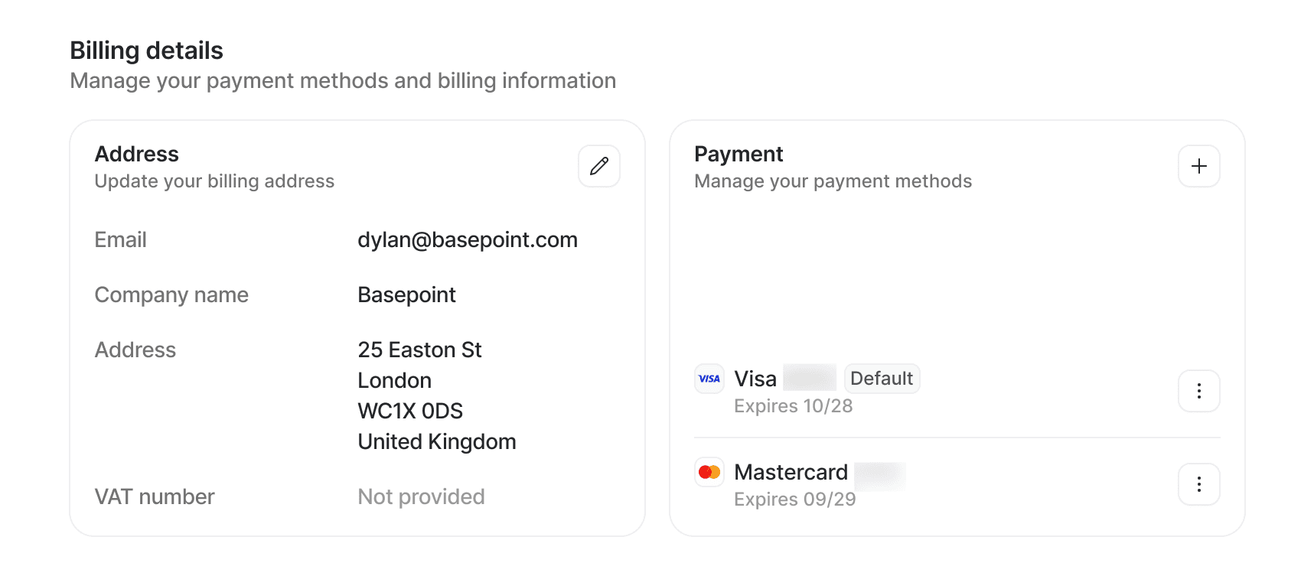Viewport: 1314px width, 576px height.
Task: Click the Payment section heading
Action: click(x=738, y=155)
